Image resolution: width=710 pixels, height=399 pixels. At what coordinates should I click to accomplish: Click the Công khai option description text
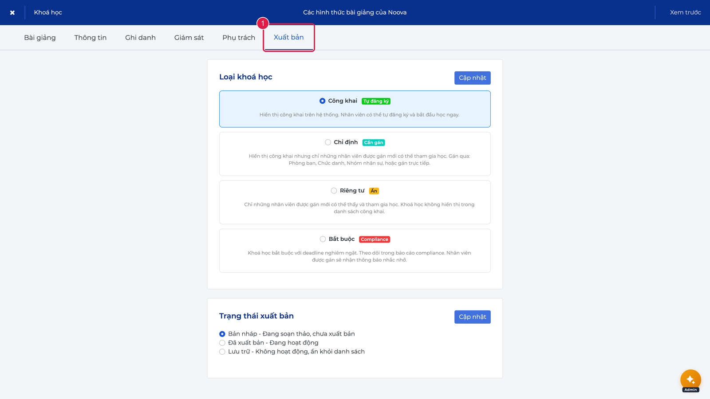[x=359, y=115]
